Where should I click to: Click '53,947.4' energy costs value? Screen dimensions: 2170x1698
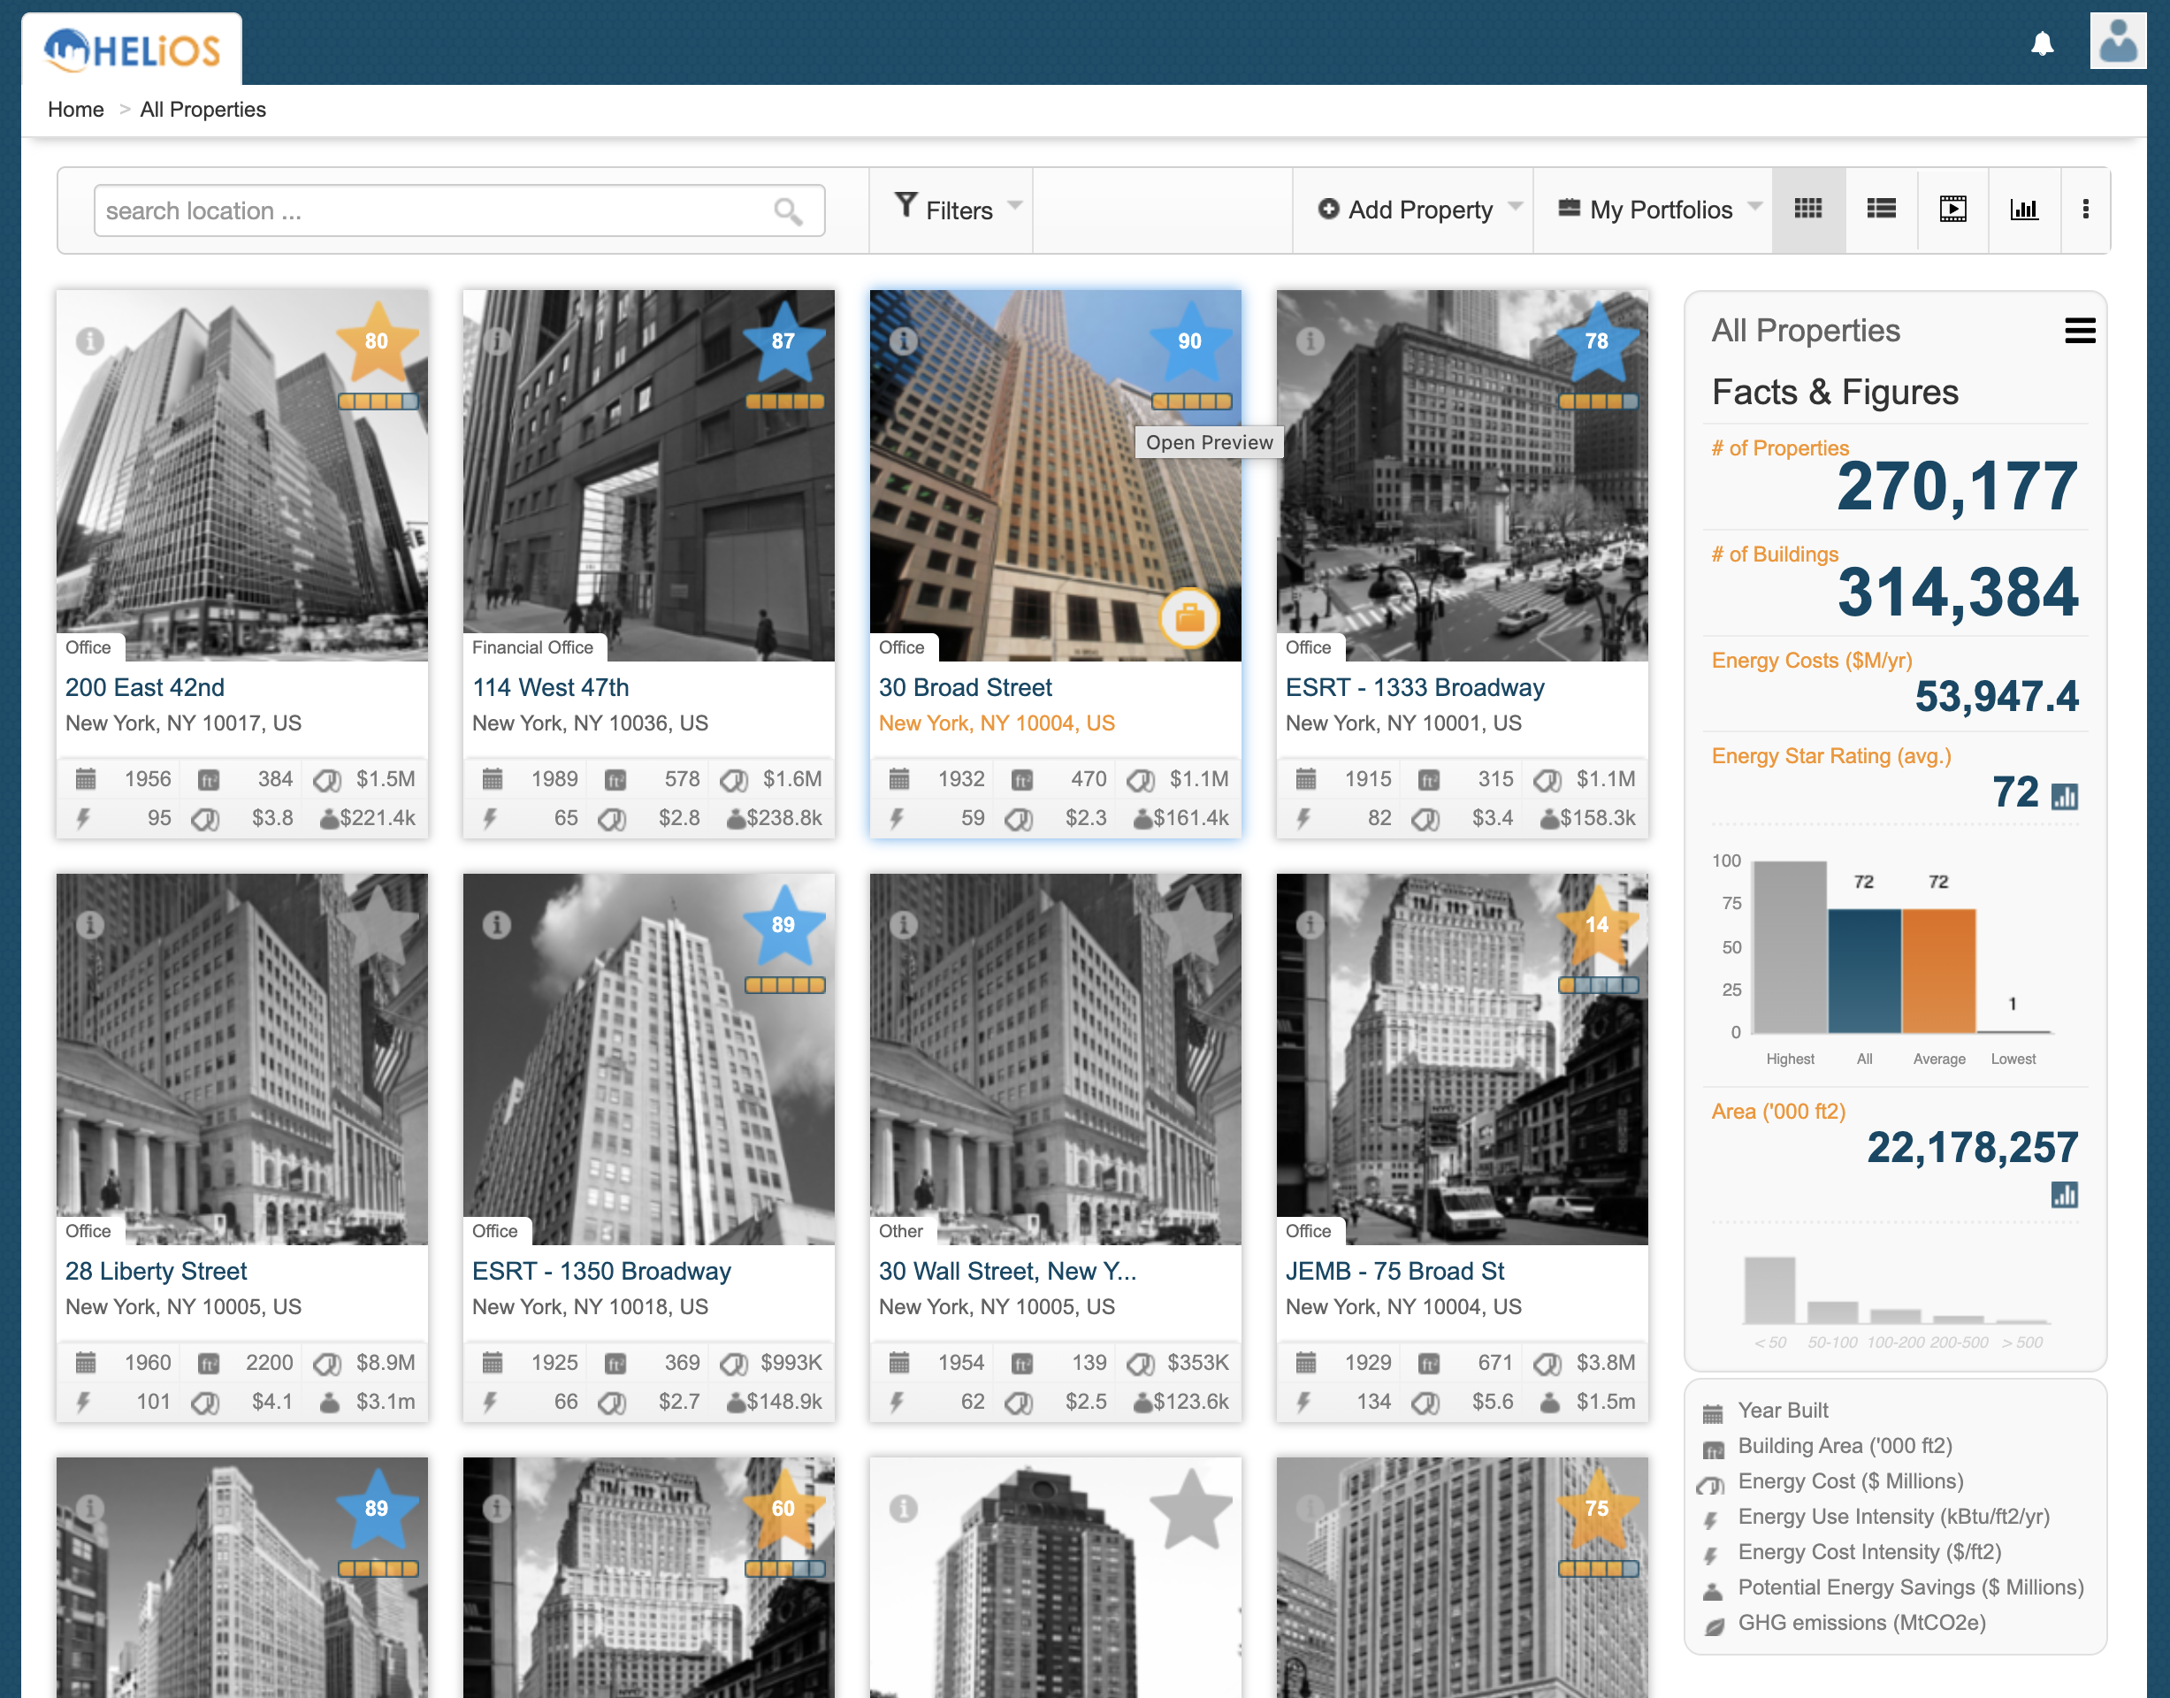pos(1996,696)
